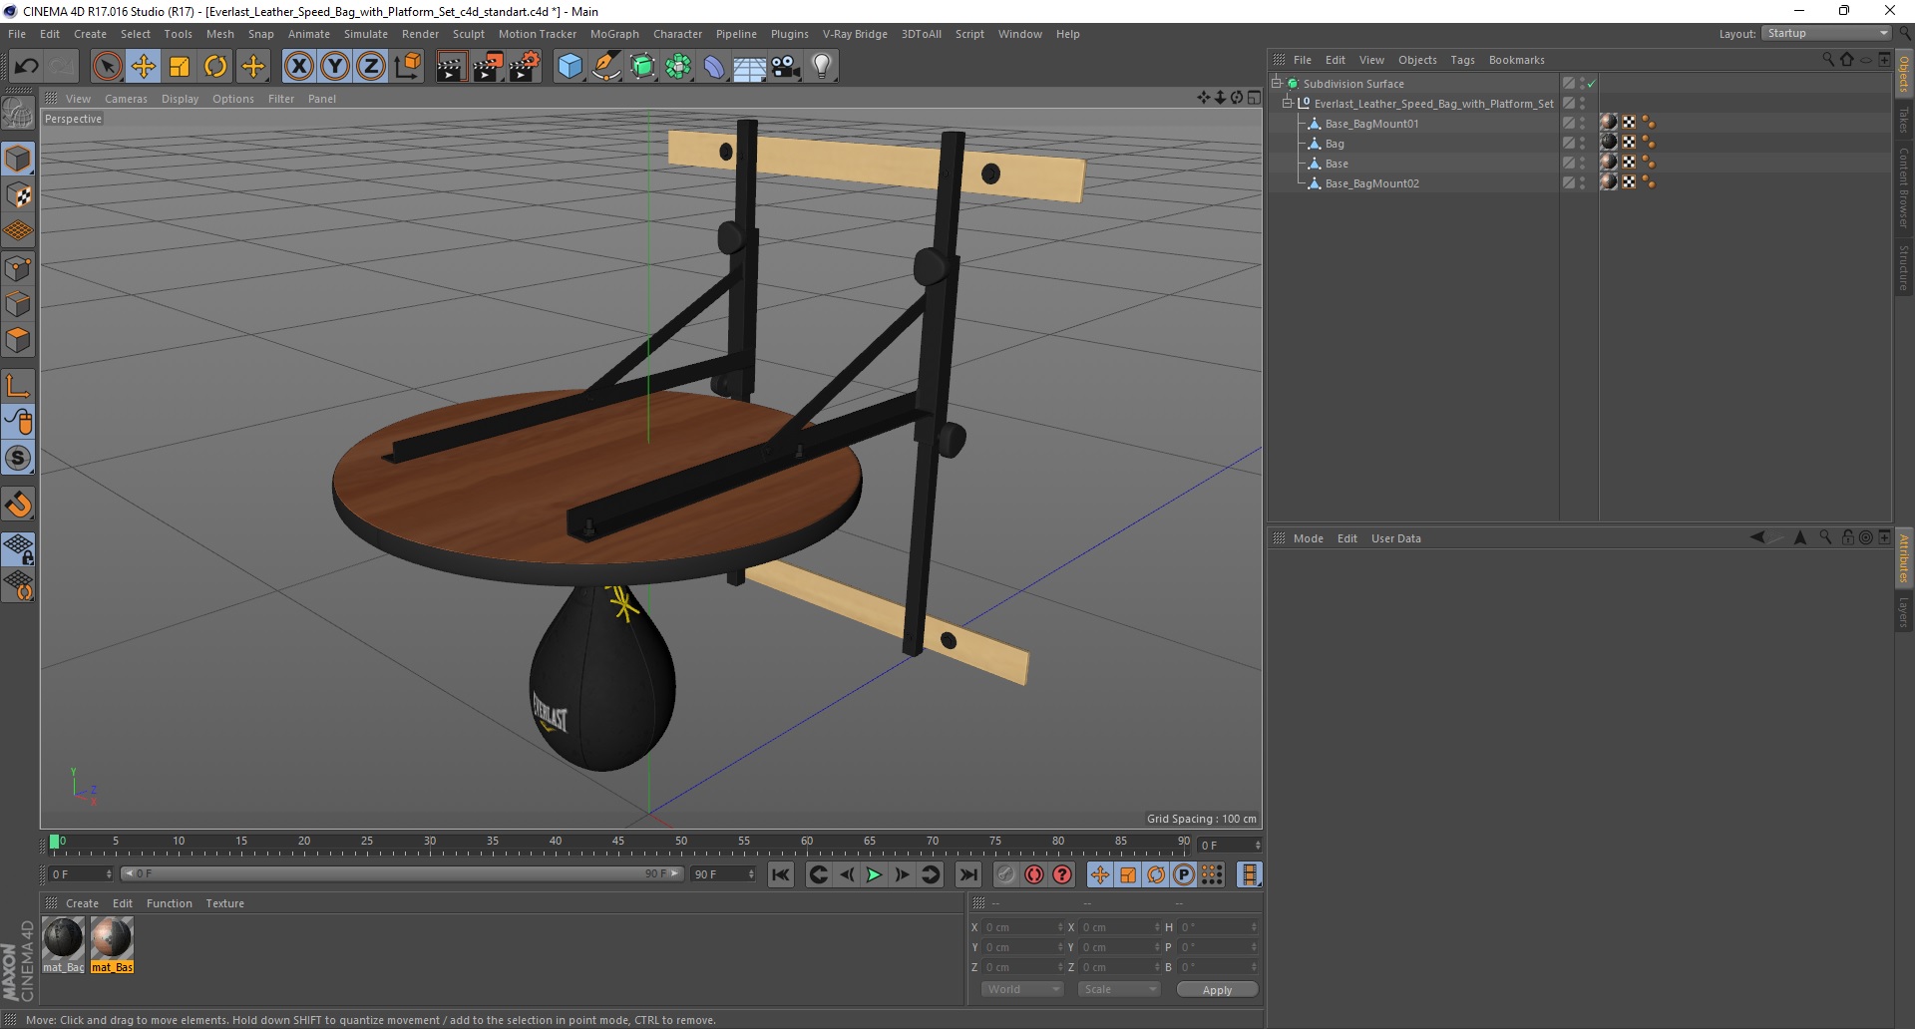Viewport: 1915px width, 1029px height.
Task: Open Edit Render Settings icon
Action: click(525, 66)
